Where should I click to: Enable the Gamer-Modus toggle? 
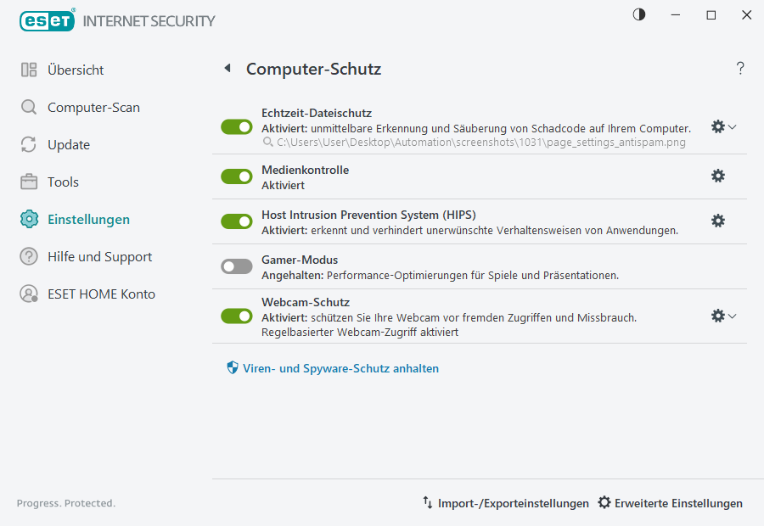pos(236,266)
